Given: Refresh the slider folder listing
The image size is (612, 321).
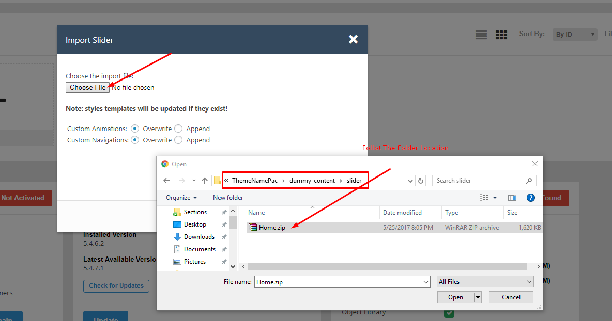Looking at the screenshot, I should pyautogui.click(x=421, y=181).
